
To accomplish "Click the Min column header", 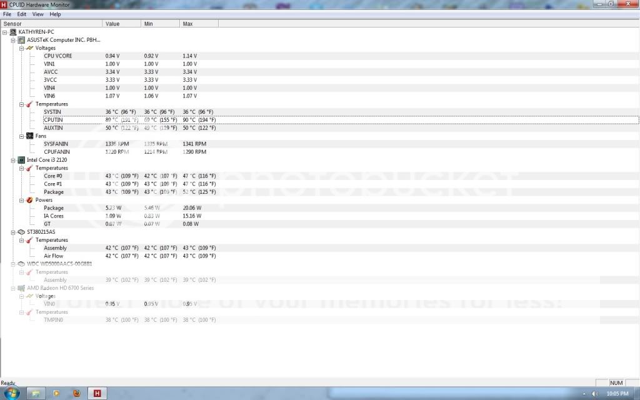I will click(x=161, y=24).
